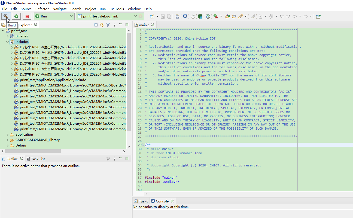The image size is (353, 218).
Task: Click the binary 010 toolbar icon
Action: coord(177,16)
